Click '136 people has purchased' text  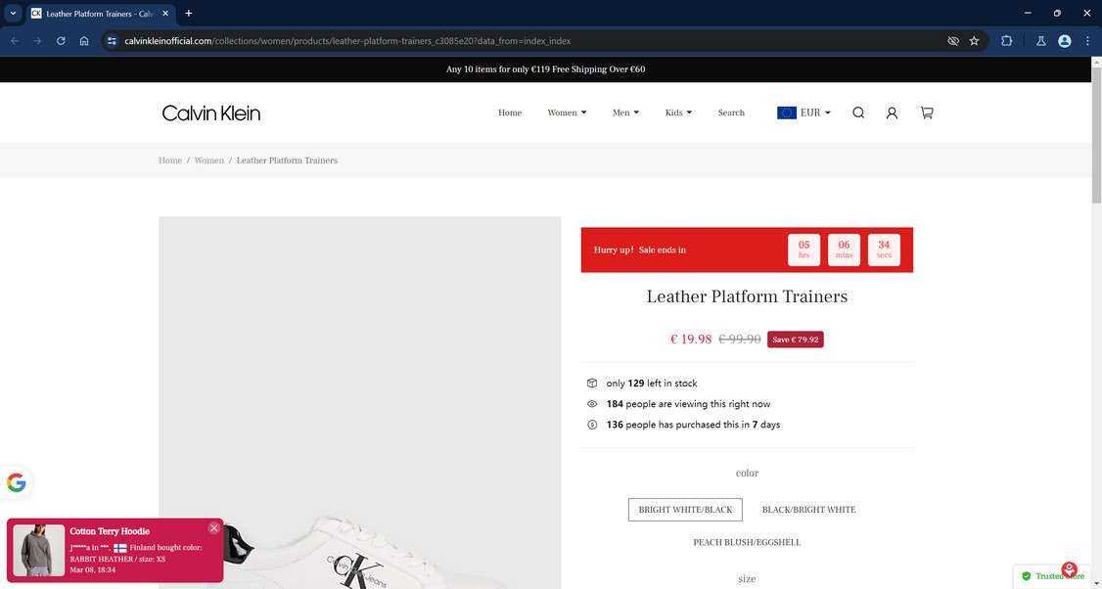tap(693, 425)
